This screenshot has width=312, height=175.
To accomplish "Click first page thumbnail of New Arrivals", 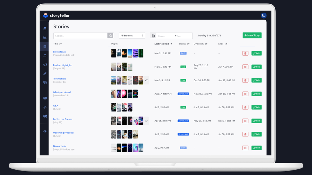I will coord(114,148).
